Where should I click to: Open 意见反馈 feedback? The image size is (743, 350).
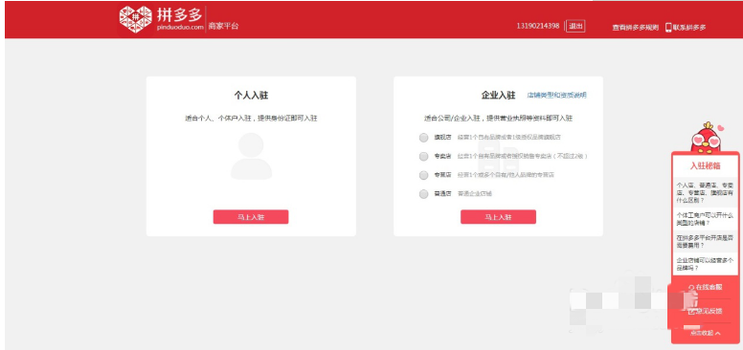pos(705,311)
